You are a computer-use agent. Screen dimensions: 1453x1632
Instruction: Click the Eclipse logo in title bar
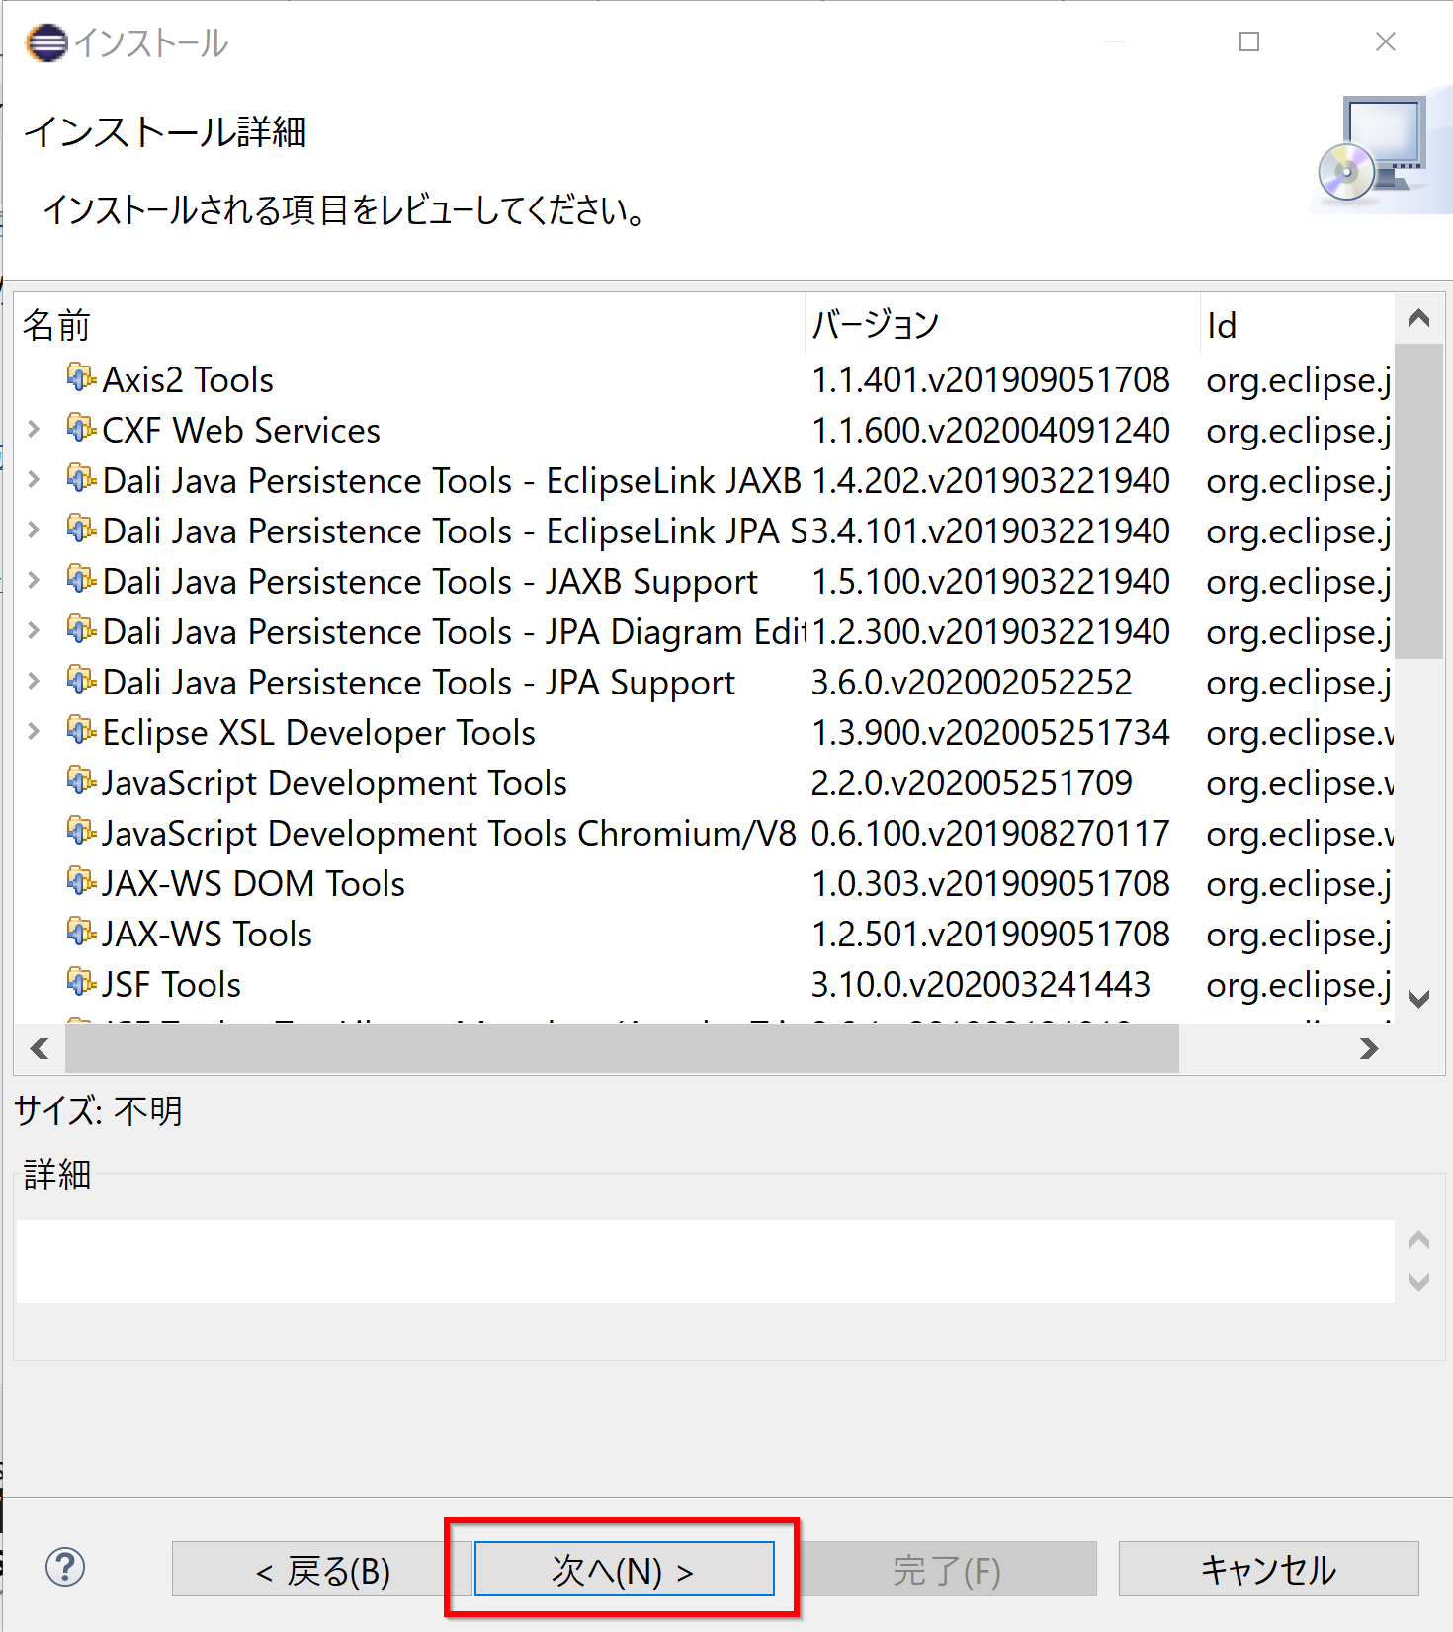click(46, 42)
